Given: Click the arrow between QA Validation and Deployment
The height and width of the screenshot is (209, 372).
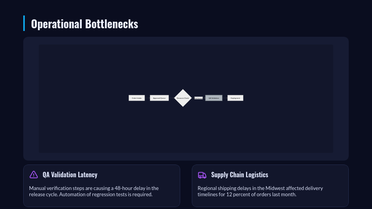Looking at the screenshot, I should click(x=225, y=98).
